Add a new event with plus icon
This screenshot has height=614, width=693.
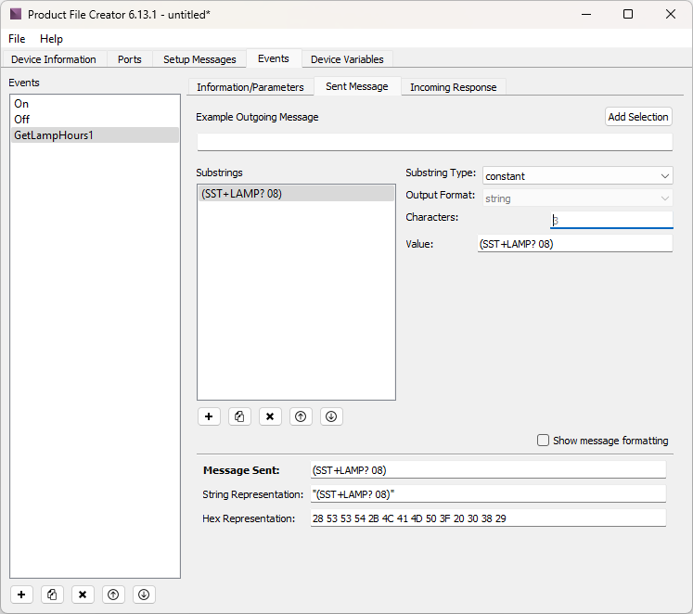click(x=21, y=595)
